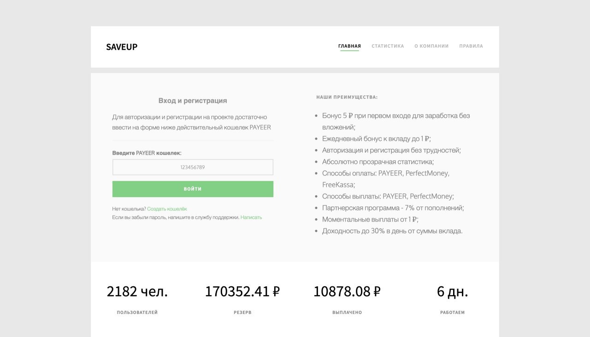Go to the О КОМПАНИИ page
The width and height of the screenshot is (590, 337).
click(x=431, y=46)
